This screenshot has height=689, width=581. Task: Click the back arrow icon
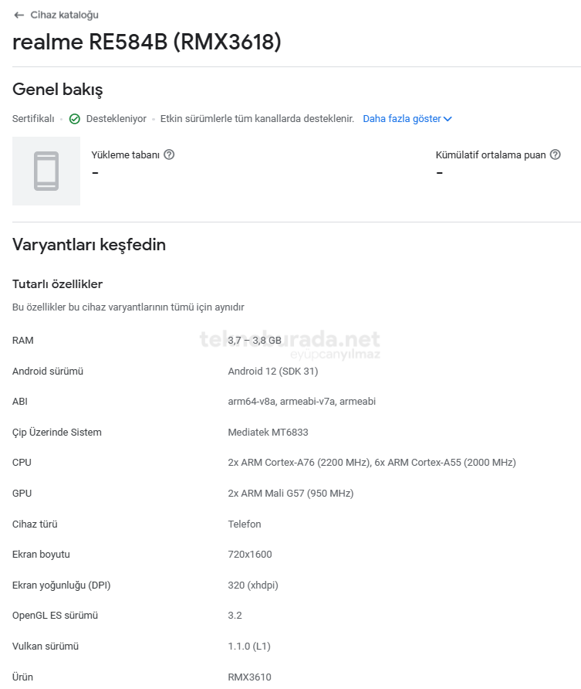19,15
